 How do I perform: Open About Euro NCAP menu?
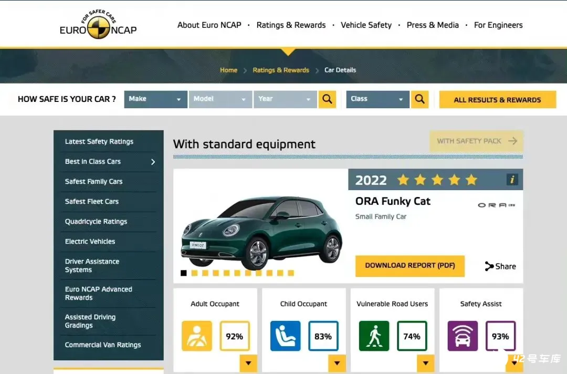tap(209, 25)
